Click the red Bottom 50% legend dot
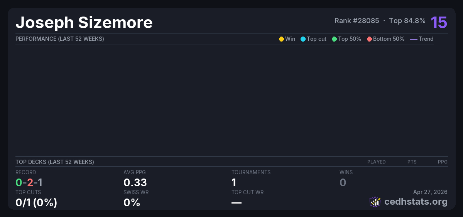463x217 pixels. pos(369,39)
